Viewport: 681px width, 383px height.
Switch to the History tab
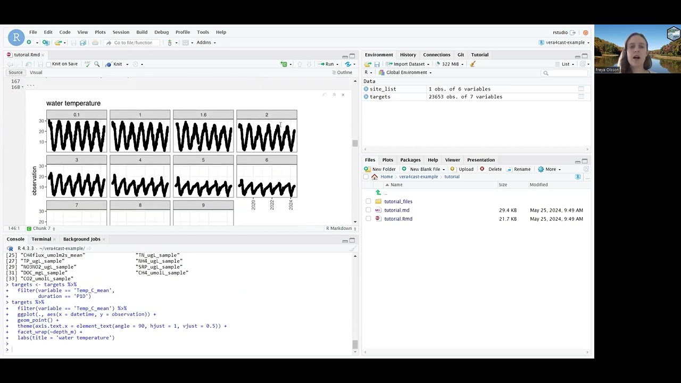click(408, 55)
